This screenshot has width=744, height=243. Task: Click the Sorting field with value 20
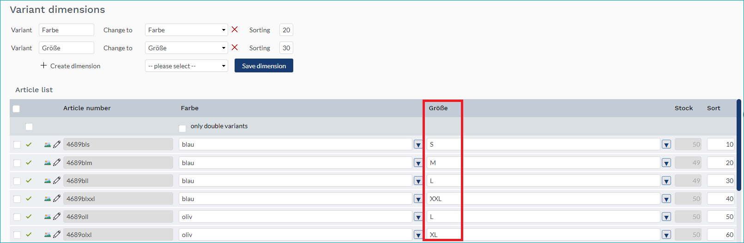coord(286,30)
